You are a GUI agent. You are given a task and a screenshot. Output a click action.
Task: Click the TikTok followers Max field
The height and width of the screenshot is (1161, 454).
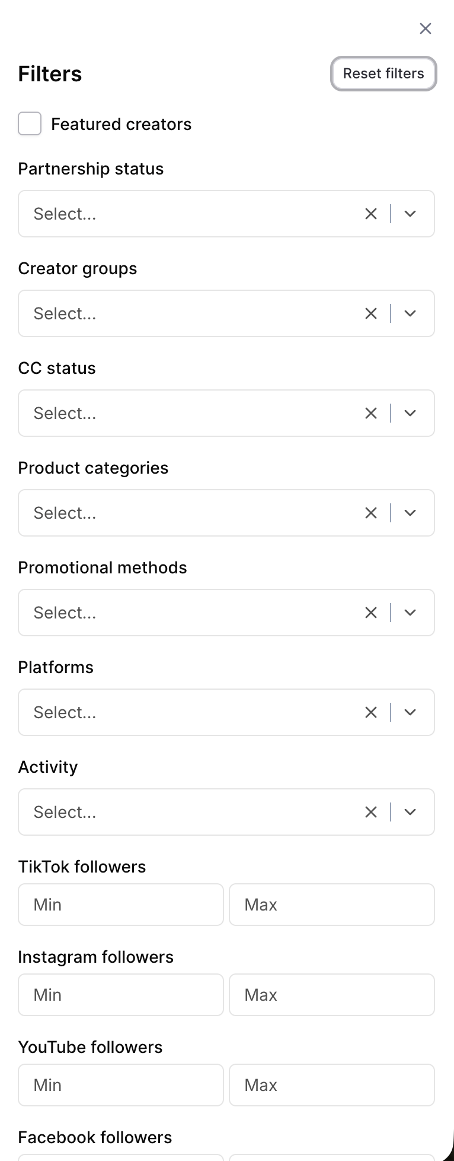[332, 905]
